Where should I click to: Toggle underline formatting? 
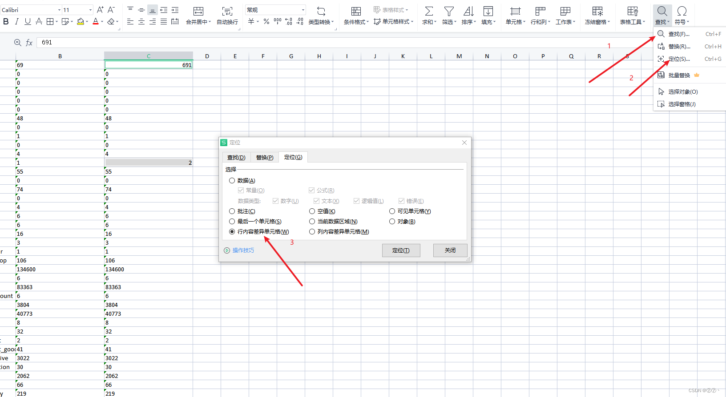click(x=28, y=21)
